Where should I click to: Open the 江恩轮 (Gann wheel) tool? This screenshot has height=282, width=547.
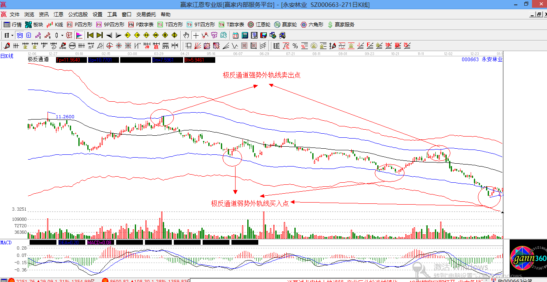(x=259, y=25)
